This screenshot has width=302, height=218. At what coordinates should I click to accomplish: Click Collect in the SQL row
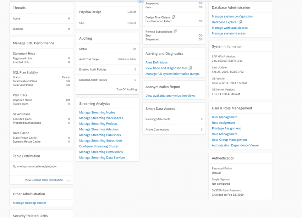coord(132,23)
